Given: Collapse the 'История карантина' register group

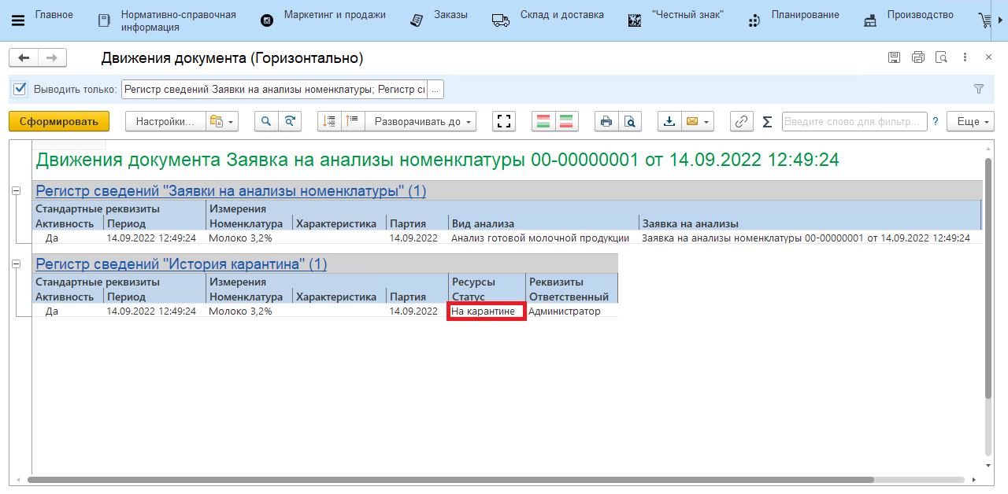Looking at the screenshot, I should (17, 264).
